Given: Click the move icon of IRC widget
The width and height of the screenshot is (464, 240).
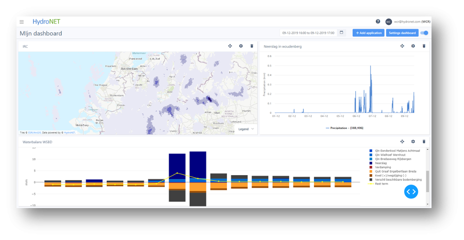Looking at the screenshot, I should (x=230, y=46).
